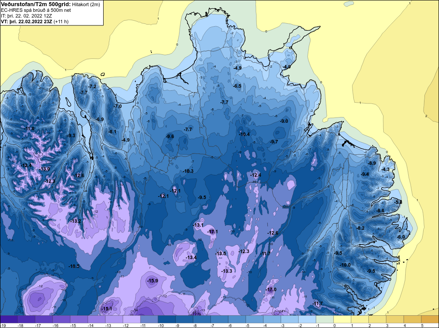This screenshot has width=439, height=328.
Task: Select the -15.9 temperature reading
Action: tap(153, 281)
